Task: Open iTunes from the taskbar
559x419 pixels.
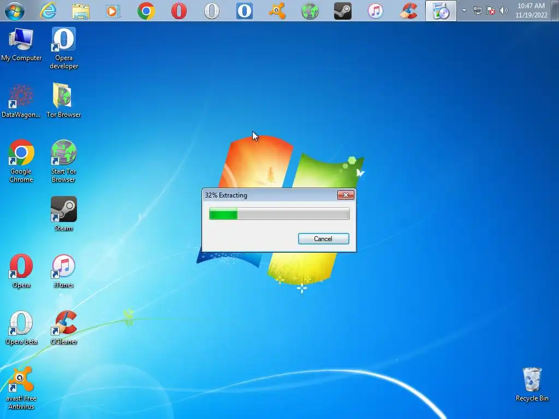Action: pyautogui.click(x=376, y=11)
